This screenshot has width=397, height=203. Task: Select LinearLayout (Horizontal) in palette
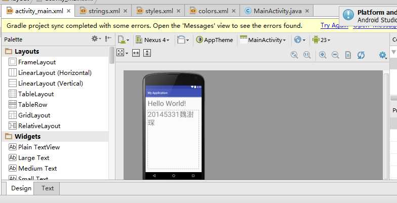click(x=50, y=73)
